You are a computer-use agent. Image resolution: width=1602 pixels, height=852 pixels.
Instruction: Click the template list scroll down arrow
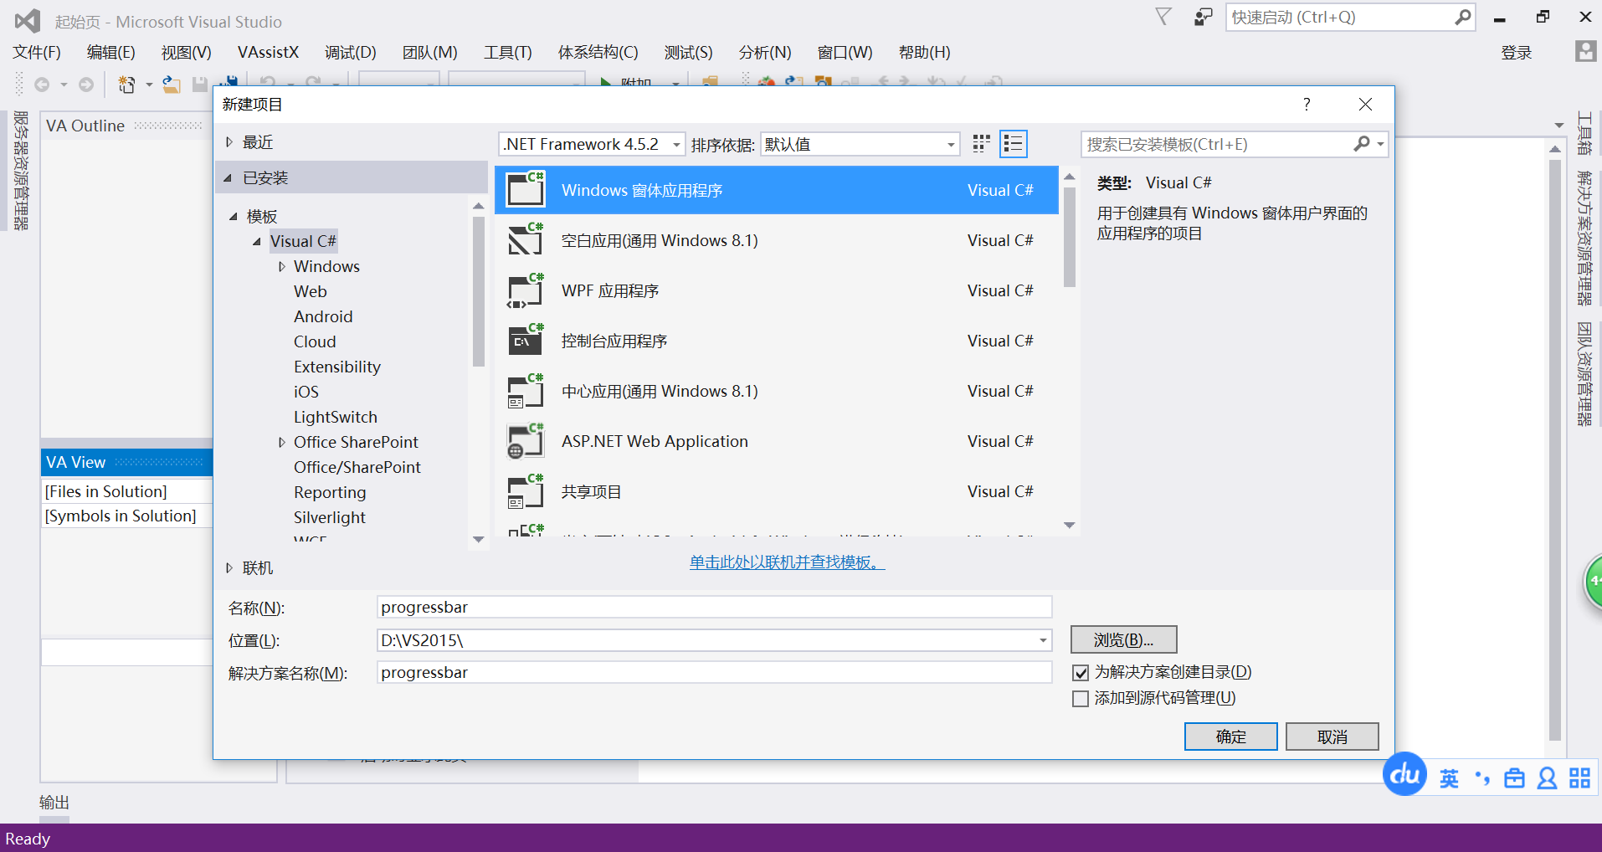(1070, 525)
